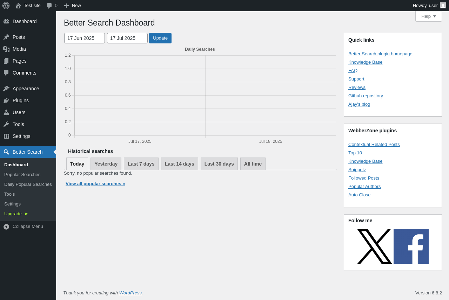Open the WordPress logo menu
Viewport: 449px width, 300px height.
point(6,6)
